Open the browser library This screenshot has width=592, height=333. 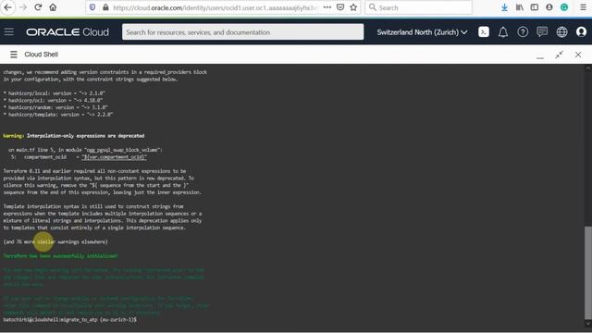tap(520, 7)
